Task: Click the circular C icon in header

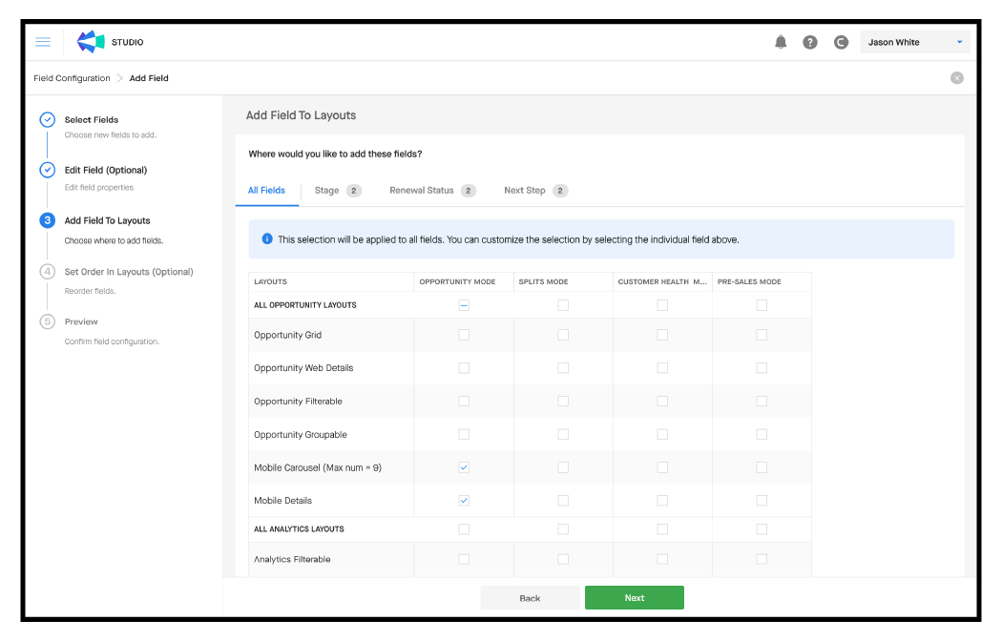Action: click(x=841, y=42)
